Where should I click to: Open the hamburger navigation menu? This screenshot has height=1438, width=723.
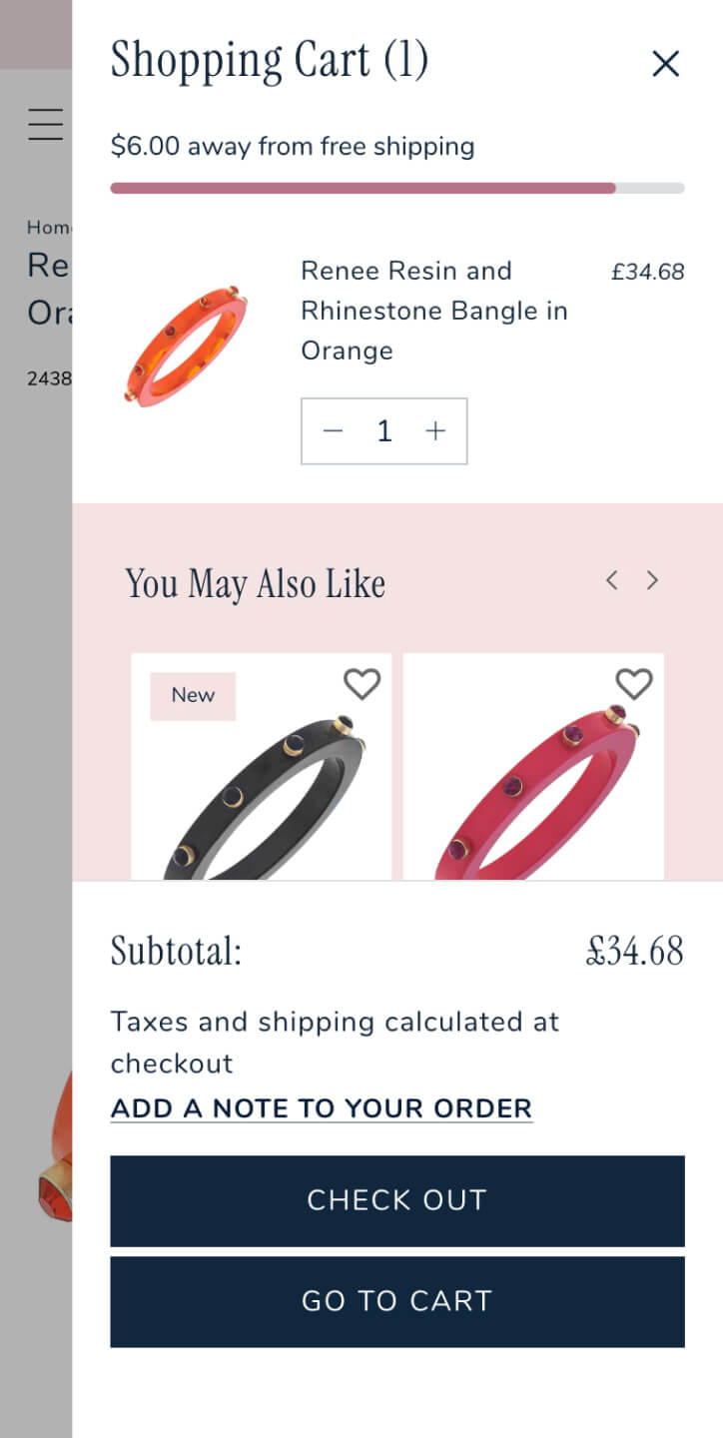tap(46, 124)
